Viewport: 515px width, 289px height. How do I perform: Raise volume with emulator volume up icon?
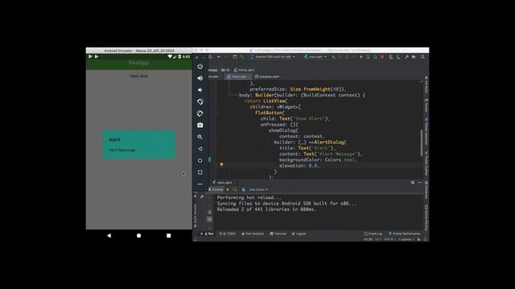(200, 79)
